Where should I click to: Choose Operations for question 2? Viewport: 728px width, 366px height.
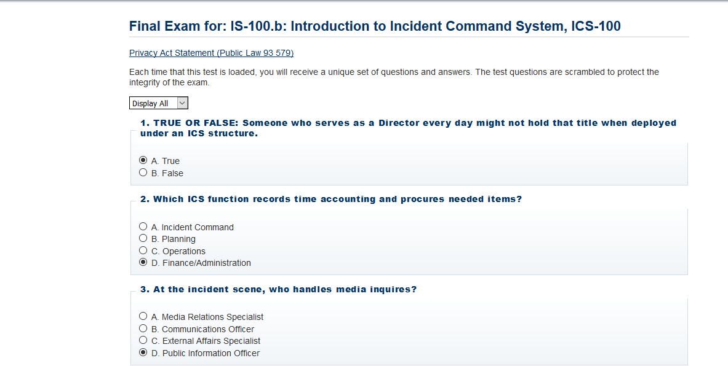[143, 250]
